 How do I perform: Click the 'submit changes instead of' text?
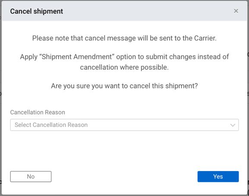click(x=187, y=57)
